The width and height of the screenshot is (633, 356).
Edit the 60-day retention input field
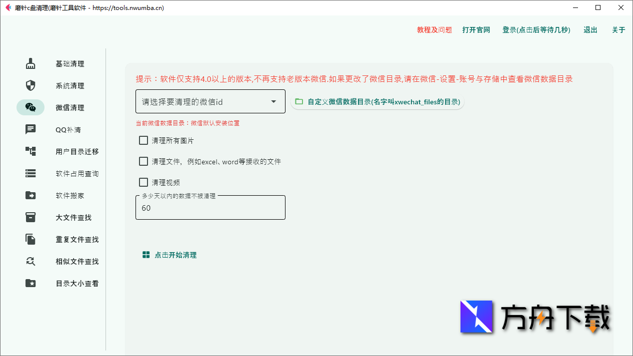point(210,208)
